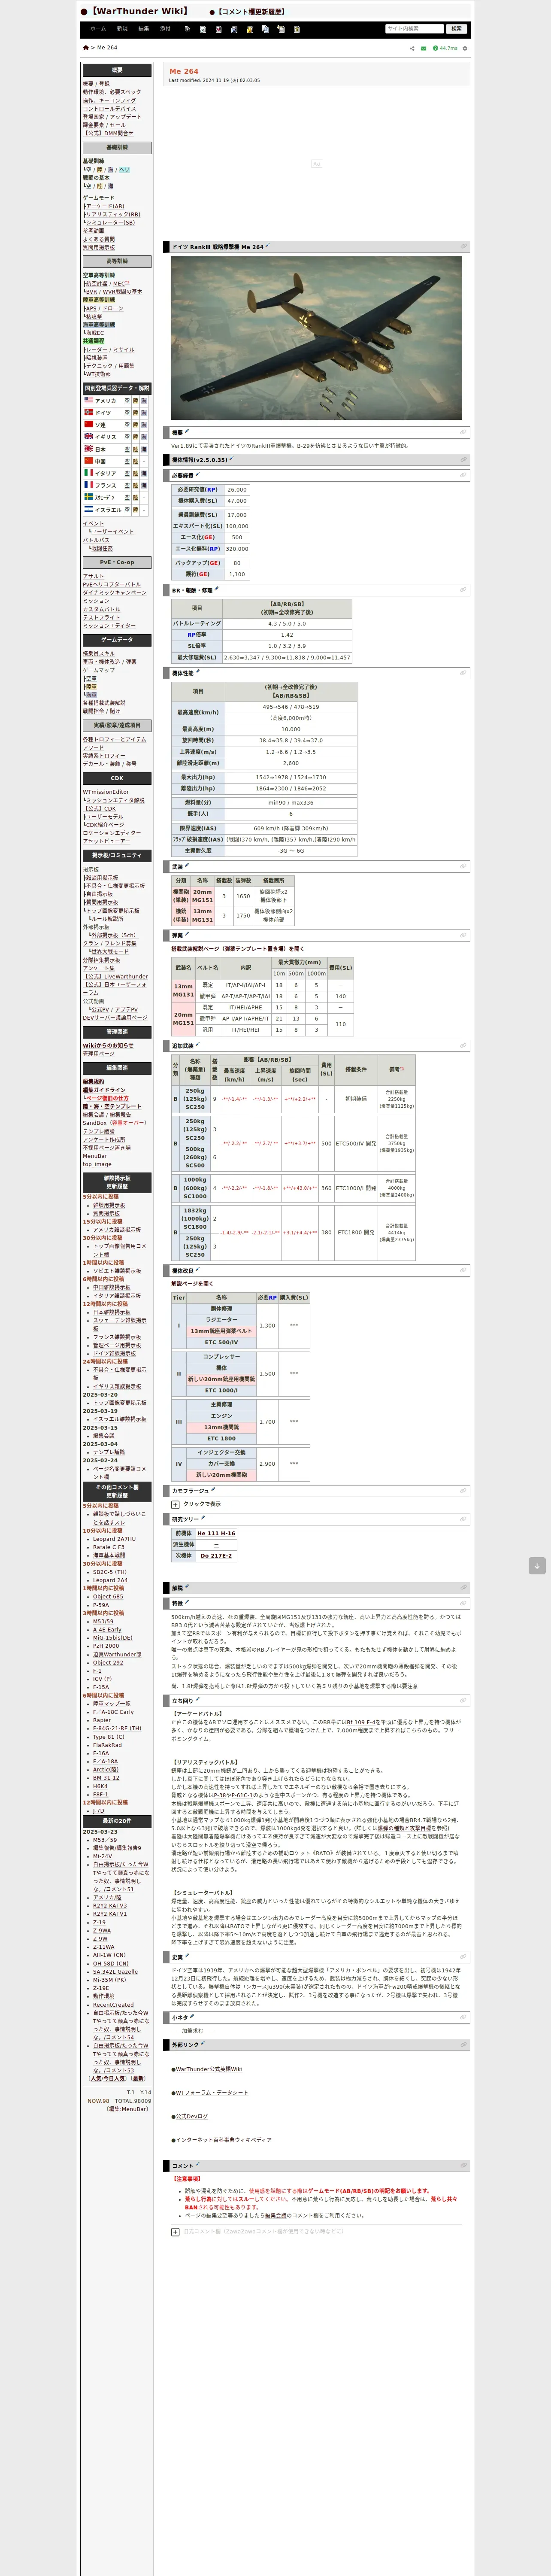The image size is (551, 2576).
Task: Click the サイト内検索 search input field
Action: pos(414,29)
